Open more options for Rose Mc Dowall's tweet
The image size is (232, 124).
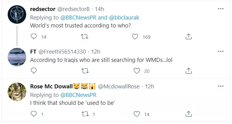pos(220,86)
